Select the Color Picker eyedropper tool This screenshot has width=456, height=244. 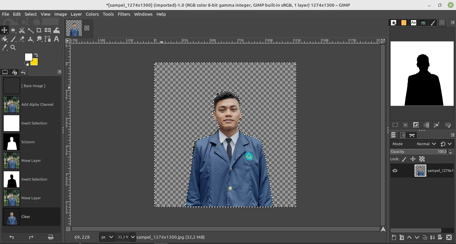coord(4,48)
